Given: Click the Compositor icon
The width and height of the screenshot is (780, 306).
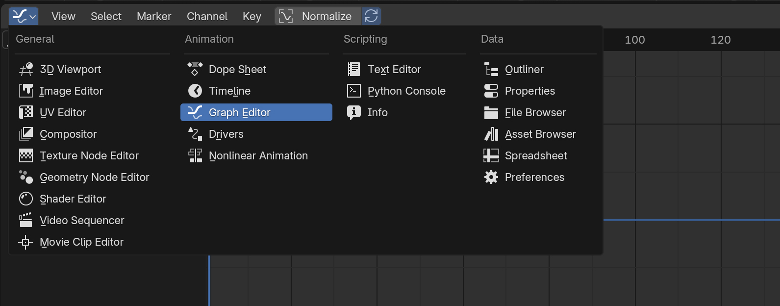Looking at the screenshot, I should pyautogui.click(x=26, y=134).
